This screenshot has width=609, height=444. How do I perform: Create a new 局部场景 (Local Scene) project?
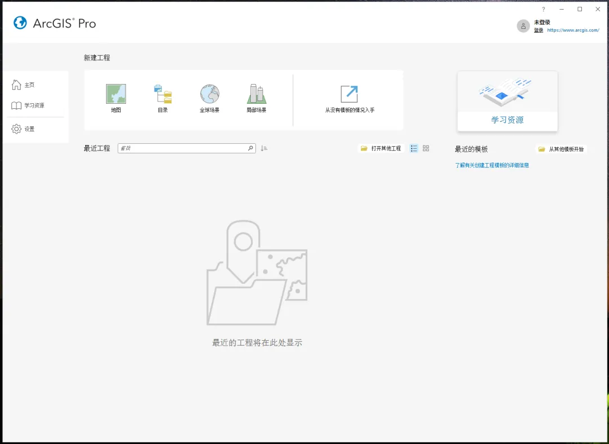point(257,99)
